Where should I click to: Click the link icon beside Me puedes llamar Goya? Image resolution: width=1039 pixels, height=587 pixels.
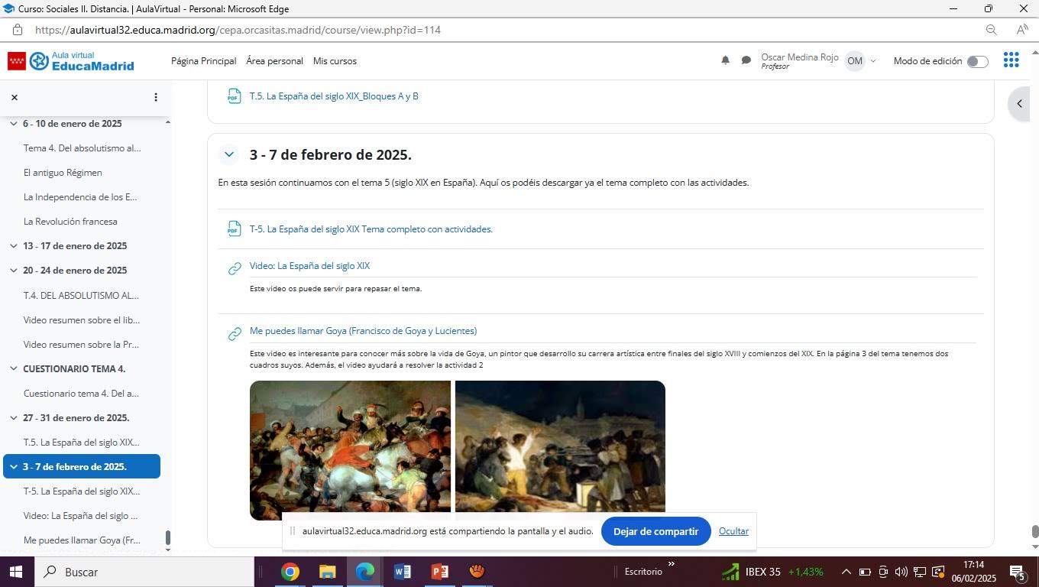[x=235, y=334]
